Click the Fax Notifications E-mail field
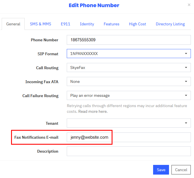The width and height of the screenshot is (194, 178). pos(129,137)
